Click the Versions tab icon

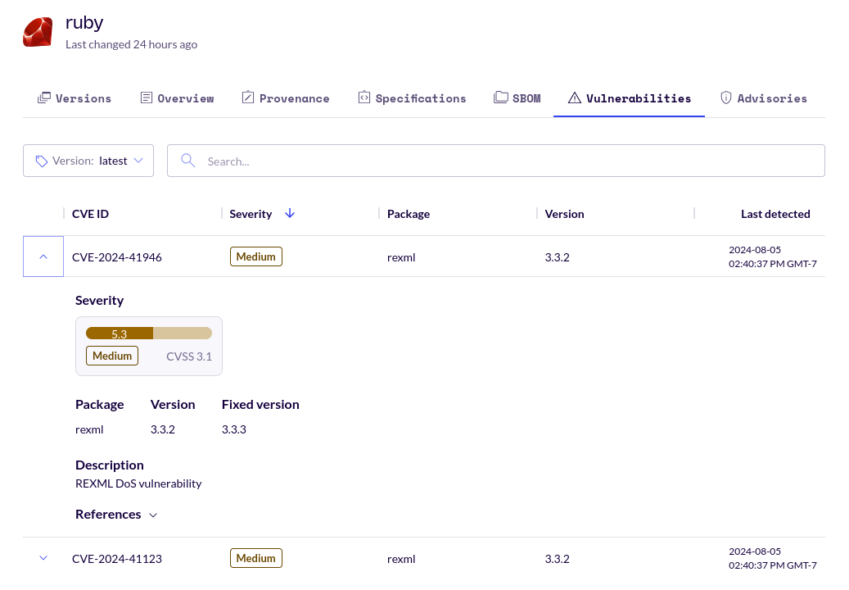[44, 98]
